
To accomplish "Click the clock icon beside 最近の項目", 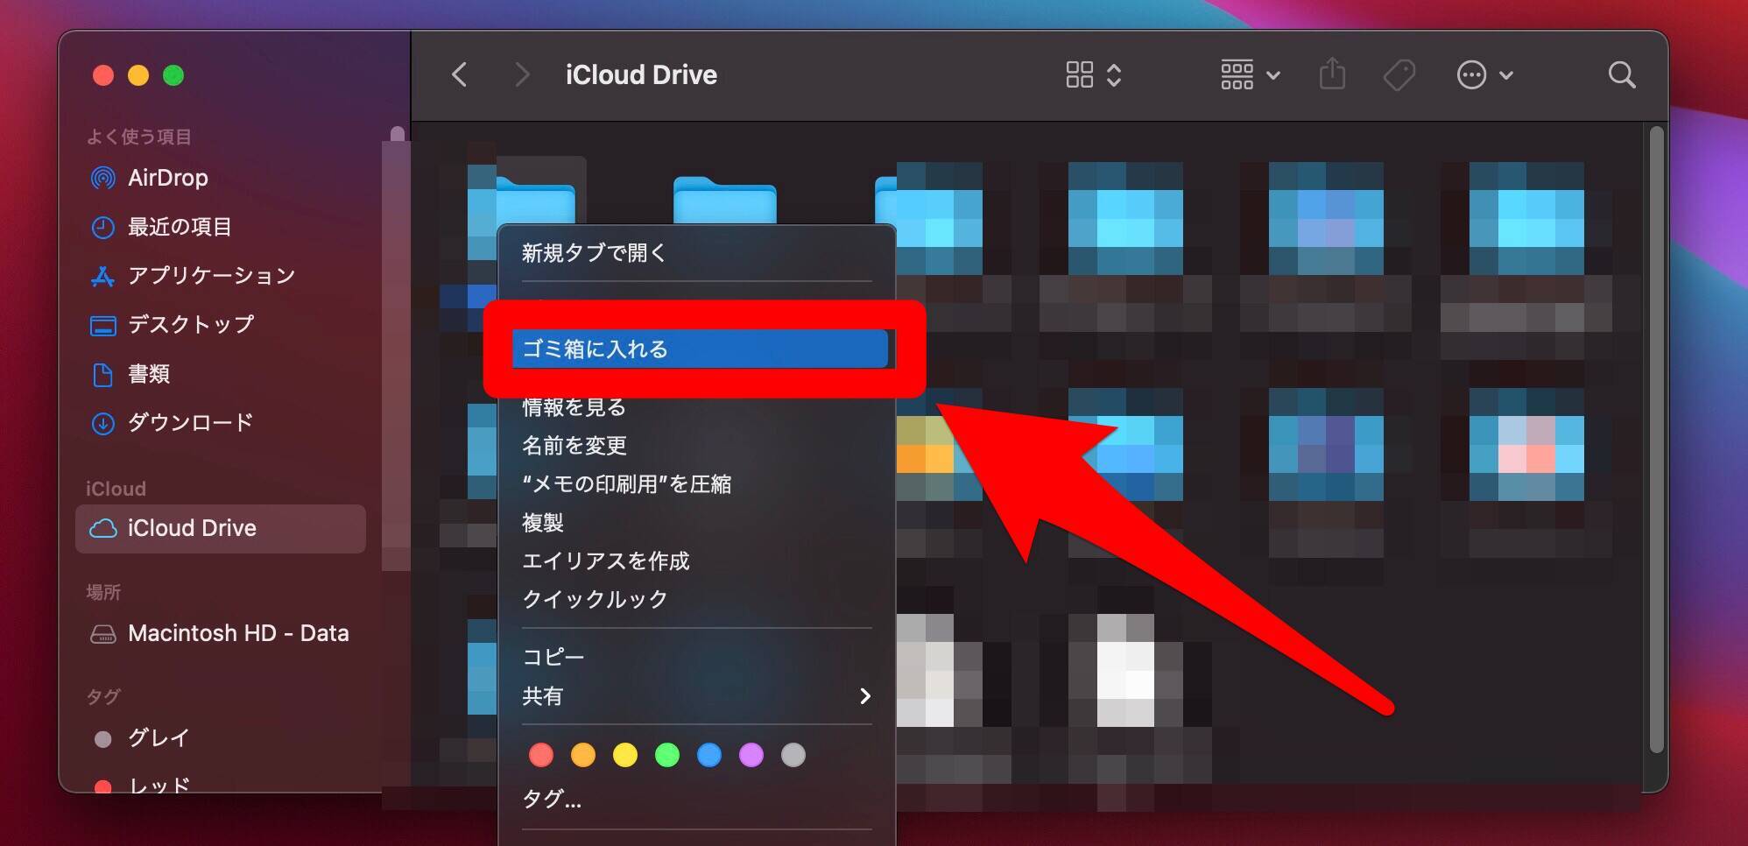I will tap(103, 227).
